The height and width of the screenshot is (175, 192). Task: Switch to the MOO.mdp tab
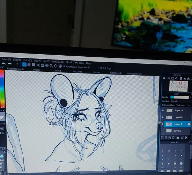click(77, 71)
